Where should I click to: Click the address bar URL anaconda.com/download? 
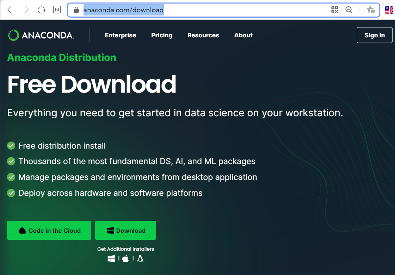(x=123, y=10)
